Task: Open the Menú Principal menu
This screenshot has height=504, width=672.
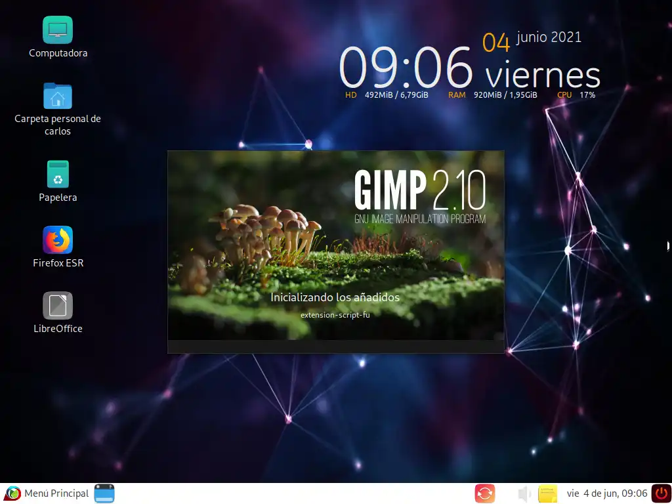Action: (x=47, y=493)
